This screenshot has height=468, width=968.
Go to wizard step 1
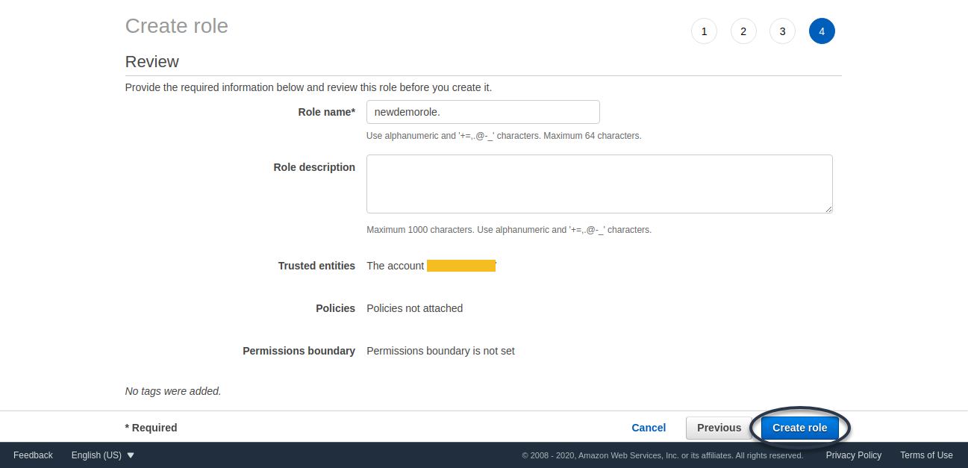(x=704, y=31)
